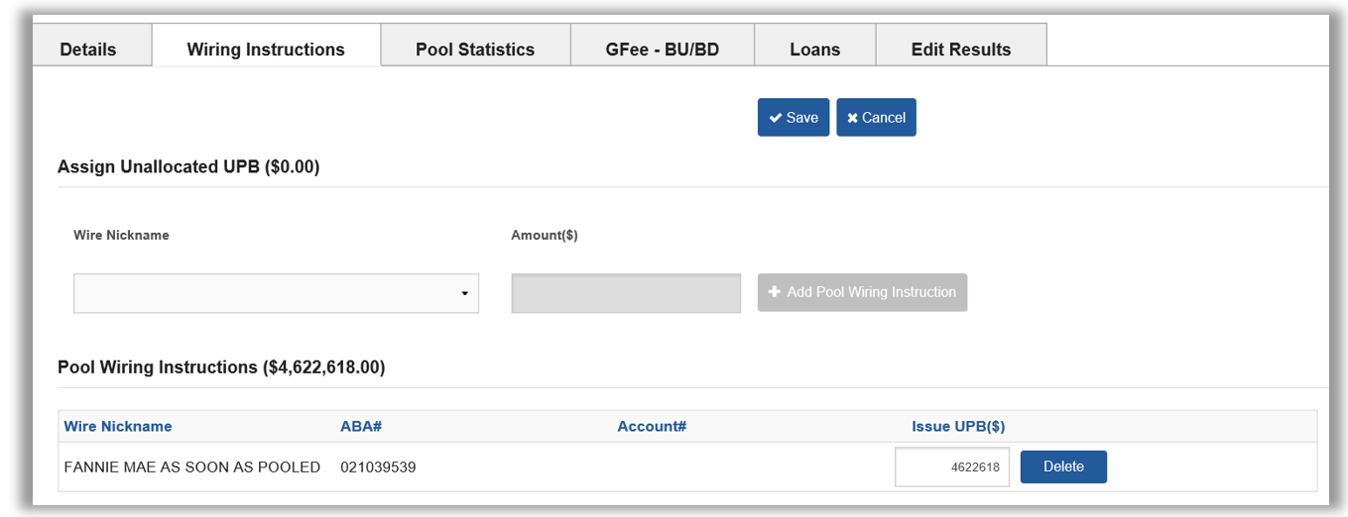1348x517 pixels.
Task: Sort by Account# column header
Action: (652, 427)
